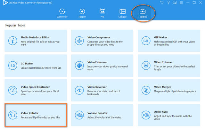
Task: Open the Video Rotator tool
Action: point(36,115)
